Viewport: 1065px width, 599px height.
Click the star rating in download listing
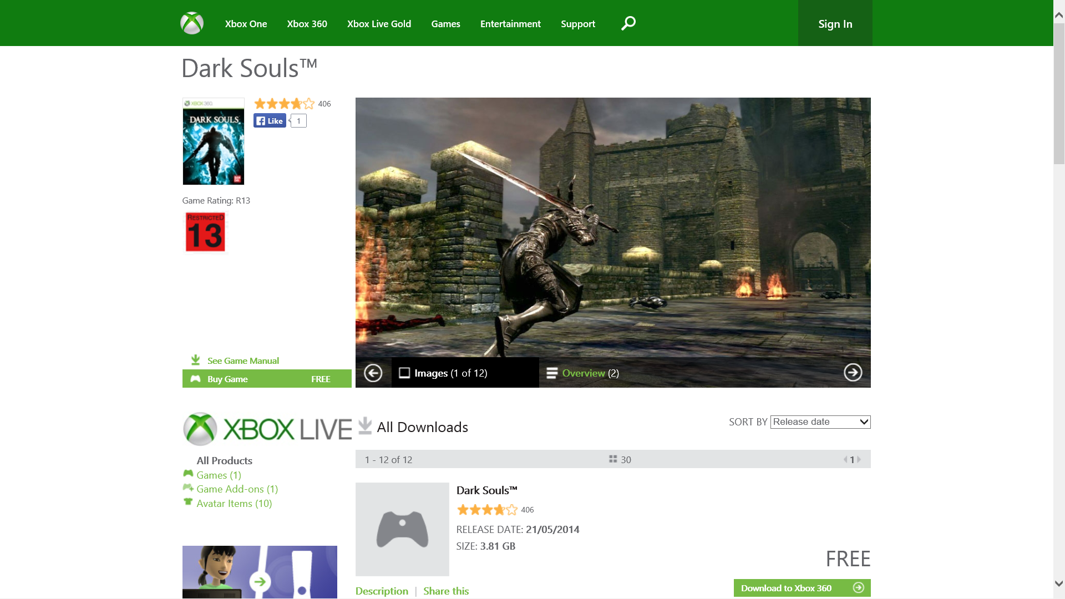[487, 510]
